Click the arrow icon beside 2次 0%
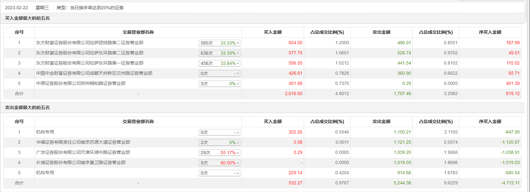The image size is (530, 192). [238, 142]
